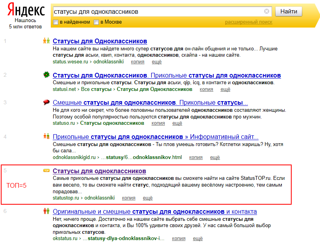
Task: Open 'копия' for status.wesee.ru result
Action: pos(137,62)
